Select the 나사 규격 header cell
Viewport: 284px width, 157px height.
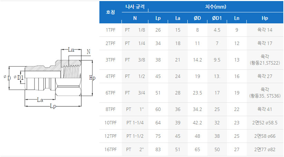click(135, 7)
